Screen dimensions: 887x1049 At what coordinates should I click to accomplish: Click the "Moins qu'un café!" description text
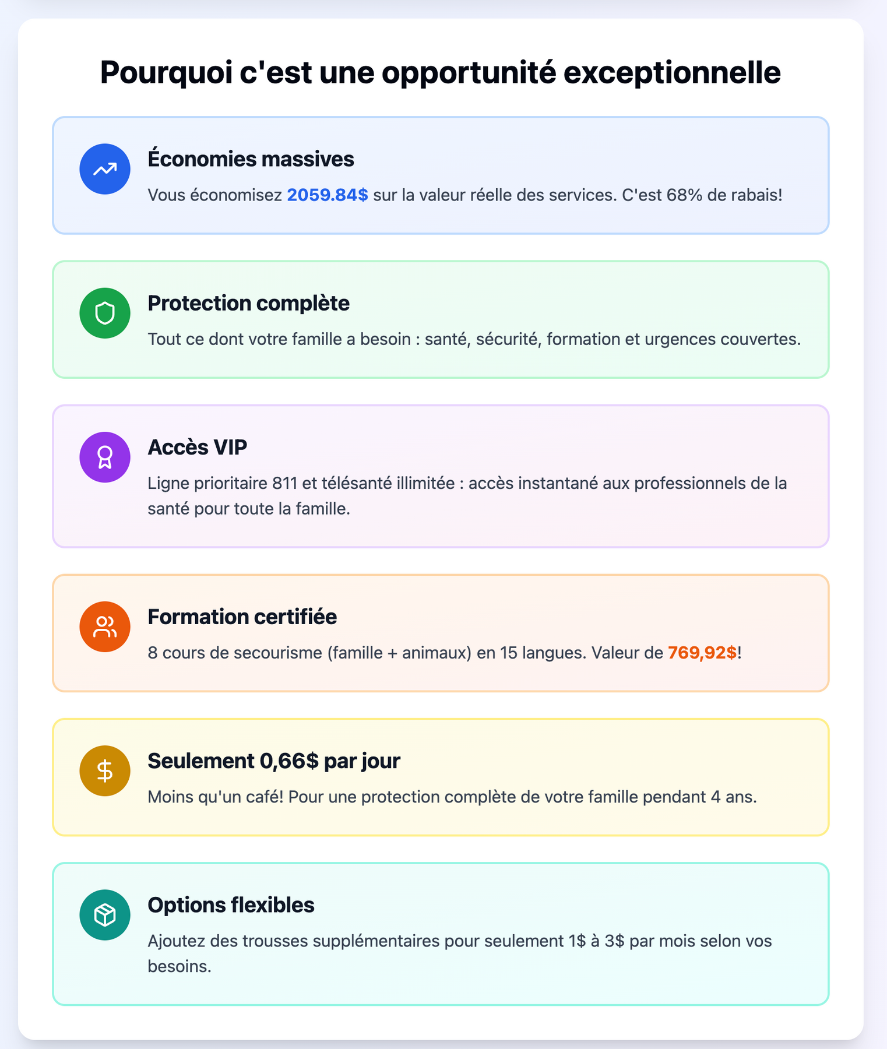452,797
